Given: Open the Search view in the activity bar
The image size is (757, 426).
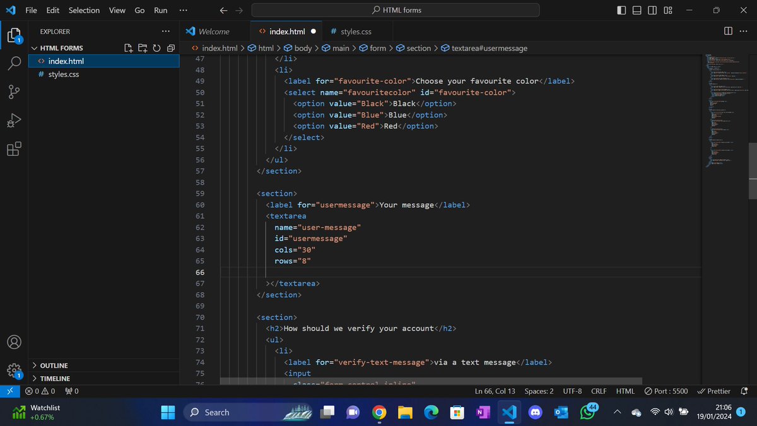Looking at the screenshot, I should click(14, 63).
